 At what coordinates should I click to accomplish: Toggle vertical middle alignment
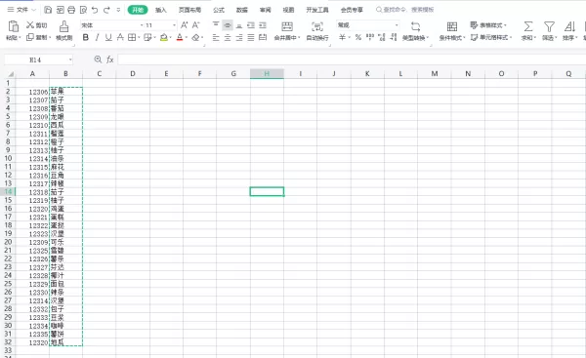point(228,25)
